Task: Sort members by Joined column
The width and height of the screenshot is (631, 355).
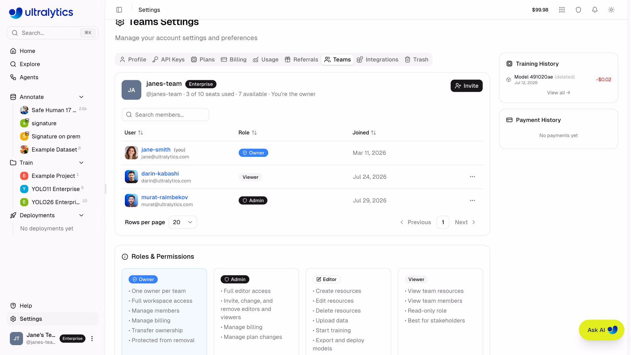Action: click(x=364, y=133)
